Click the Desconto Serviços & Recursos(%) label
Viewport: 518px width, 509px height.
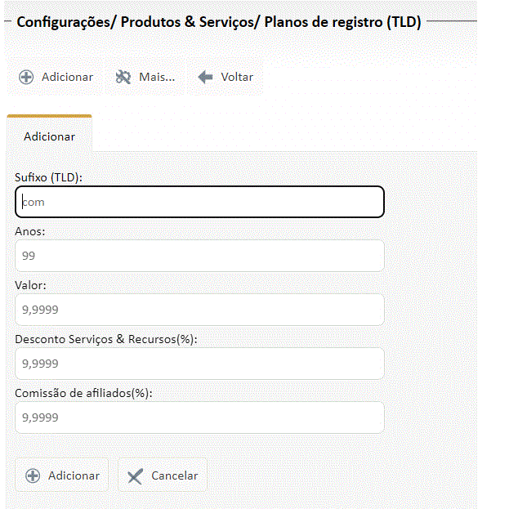106,339
